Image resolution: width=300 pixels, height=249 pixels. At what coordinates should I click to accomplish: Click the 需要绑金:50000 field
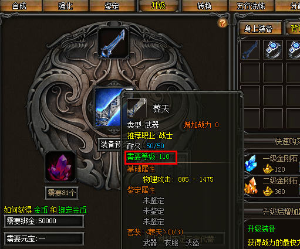44,221
